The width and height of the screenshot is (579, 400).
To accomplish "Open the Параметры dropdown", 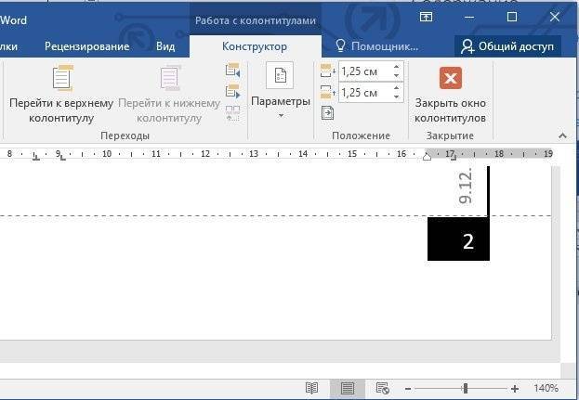I will tap(281, 90).
